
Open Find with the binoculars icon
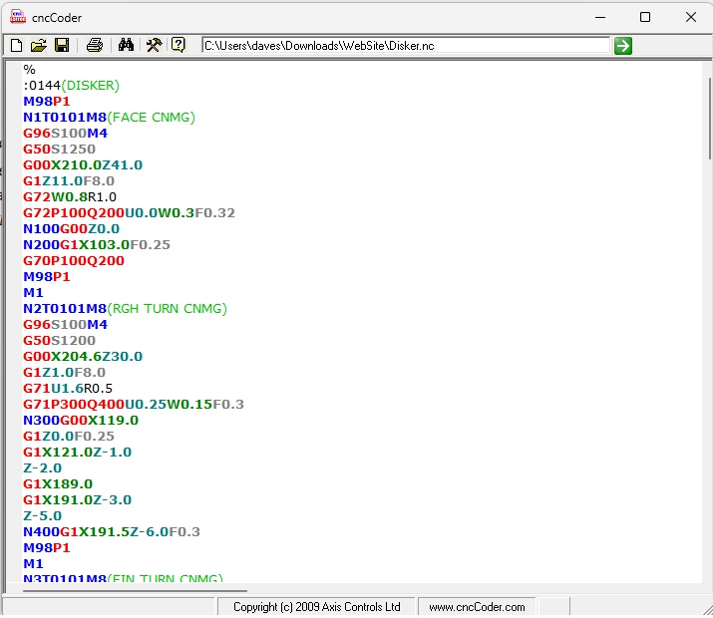pos(127,45)
